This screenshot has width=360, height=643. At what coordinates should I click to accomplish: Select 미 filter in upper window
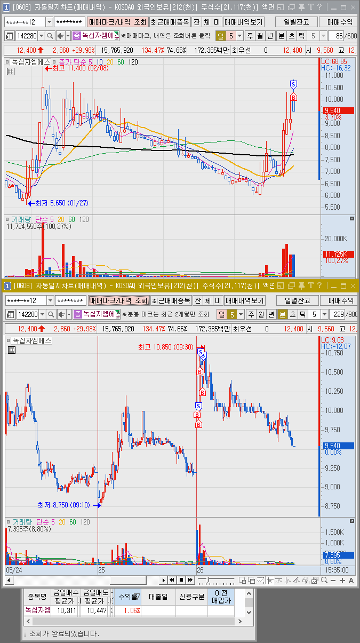tap(217, 22)
